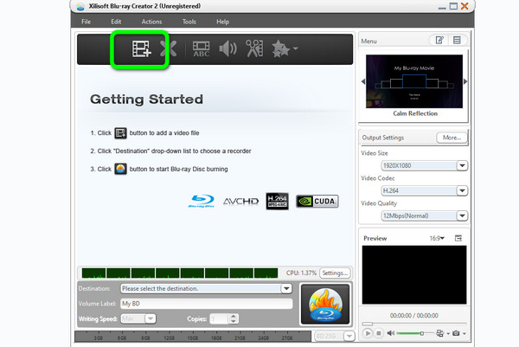This screenshot has height=347, width=519.
Task: Mute the preview volume speaker icon
Action: click(x=391, y=333)
